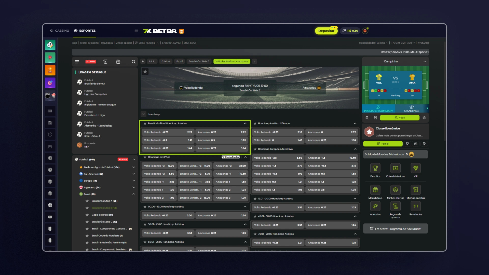Open the hamburger menu beside the 7K.BET.BR logo

136,31
